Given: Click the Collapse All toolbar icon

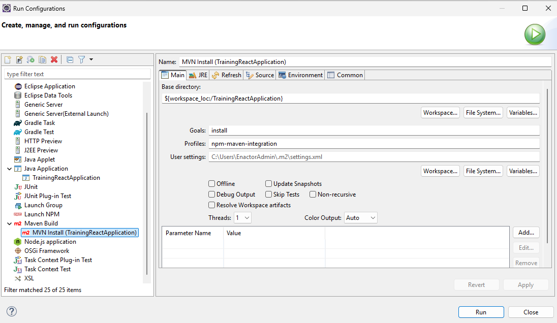Looking at the screenshot, I should point(70,59).
